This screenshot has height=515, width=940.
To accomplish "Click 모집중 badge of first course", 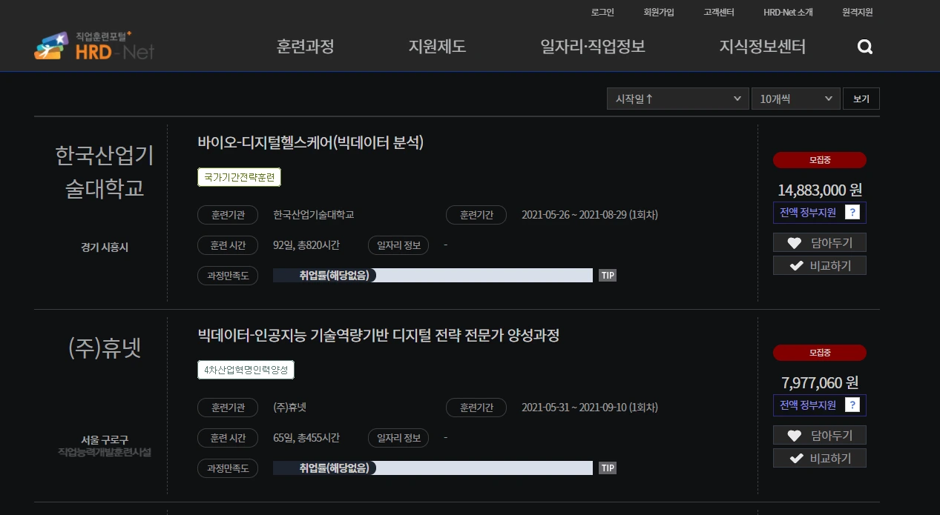I will click(x=819, y=160).
